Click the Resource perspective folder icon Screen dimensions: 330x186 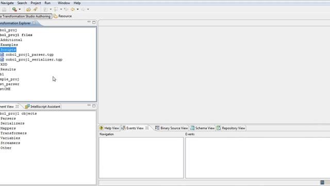coord(56,16)
